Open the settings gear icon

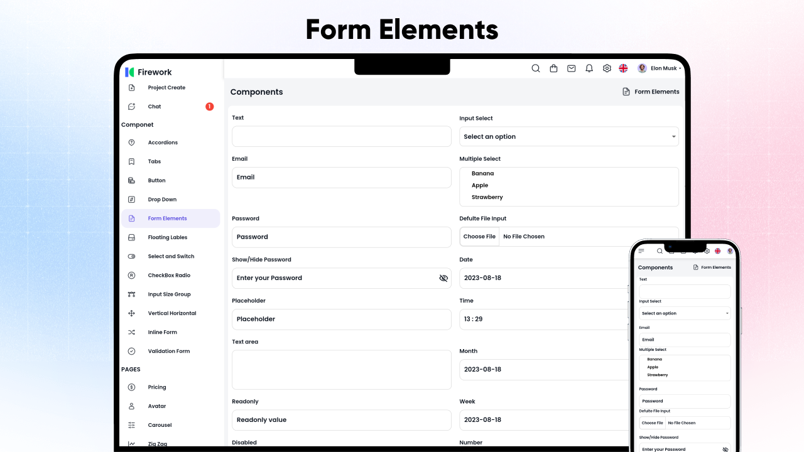click(x=607, y=68)
